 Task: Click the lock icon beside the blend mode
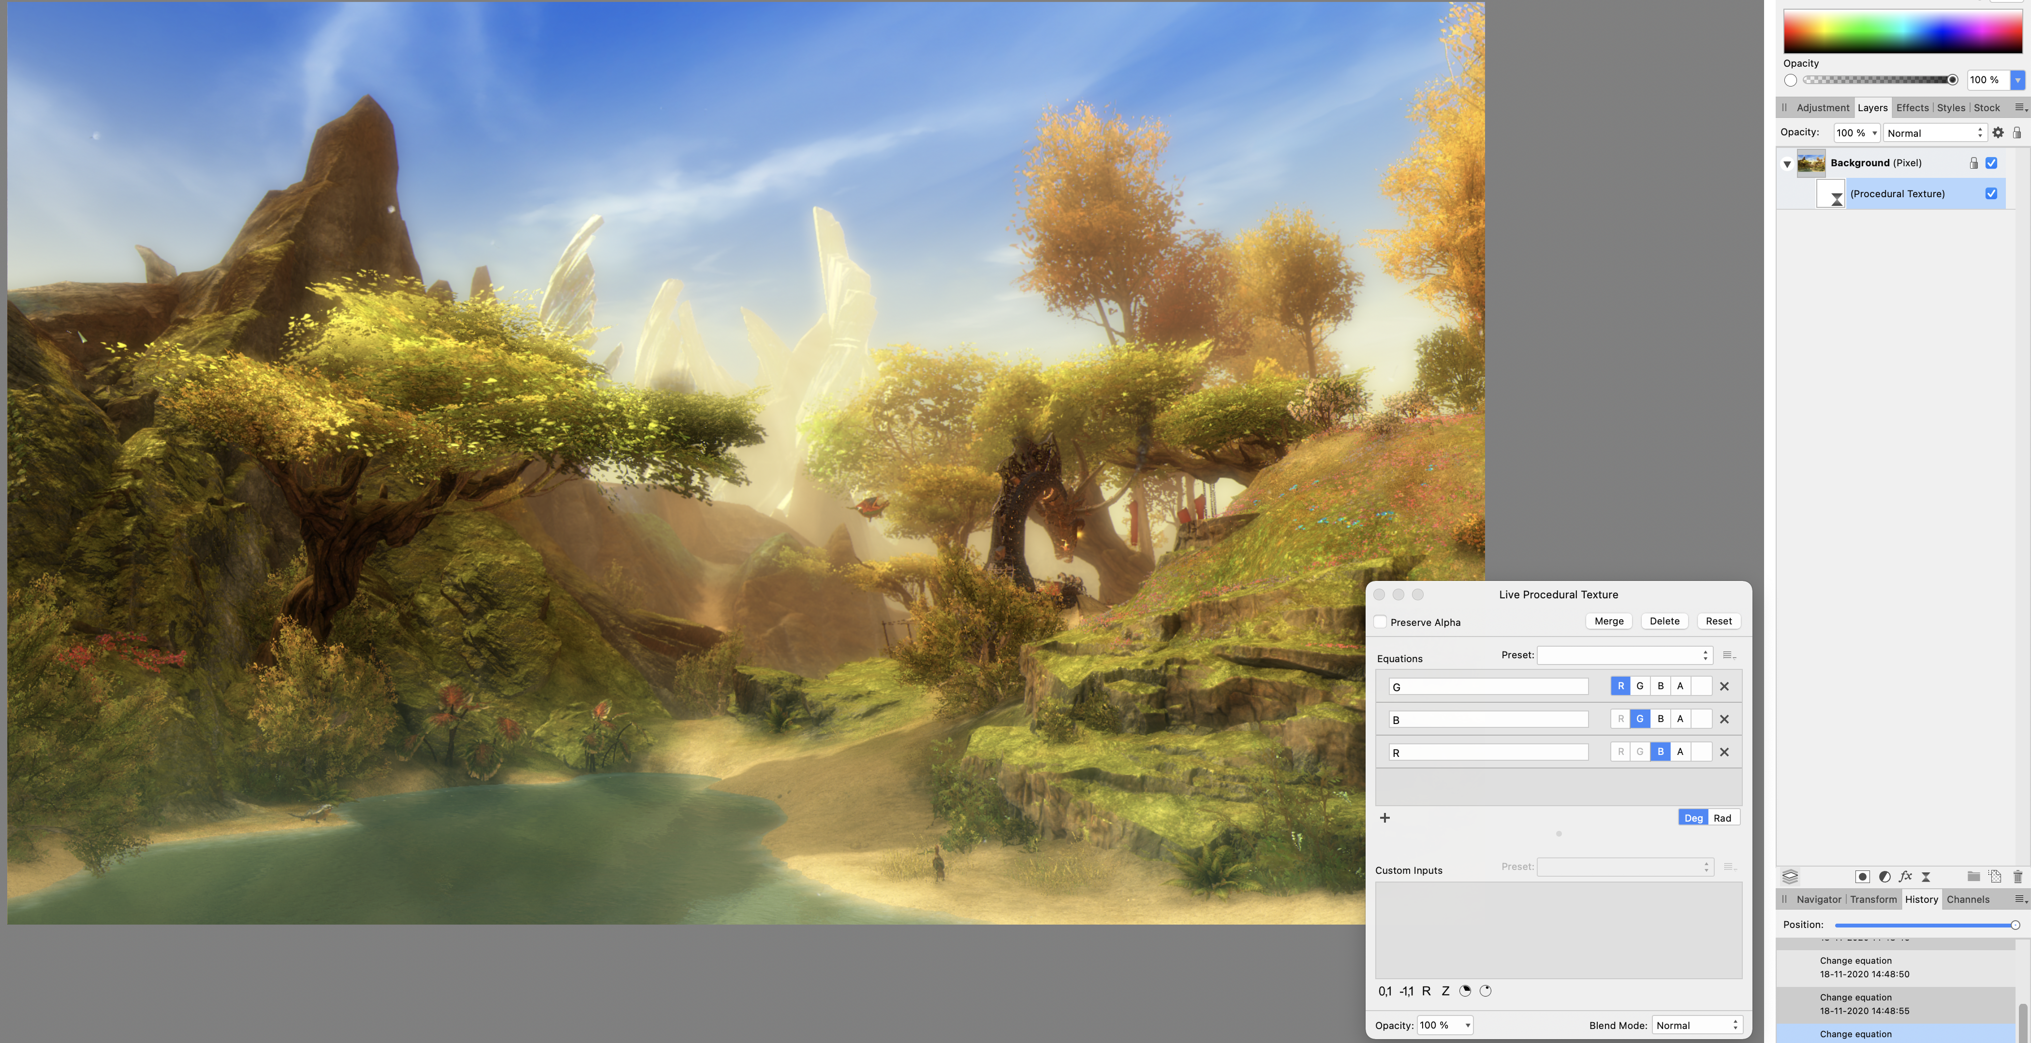click(x=2017, y=132)
